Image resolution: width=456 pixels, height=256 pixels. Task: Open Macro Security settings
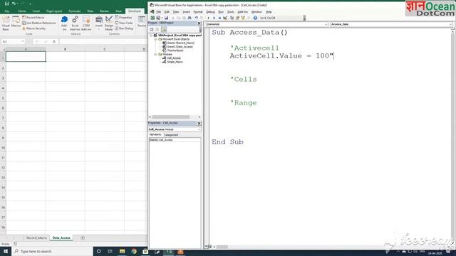(x=33, y=28)
